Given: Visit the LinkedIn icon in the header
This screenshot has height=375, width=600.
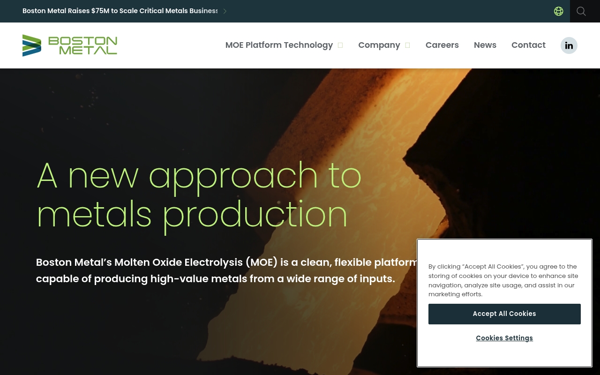Looking at the screenshot, I should (569, 45).
